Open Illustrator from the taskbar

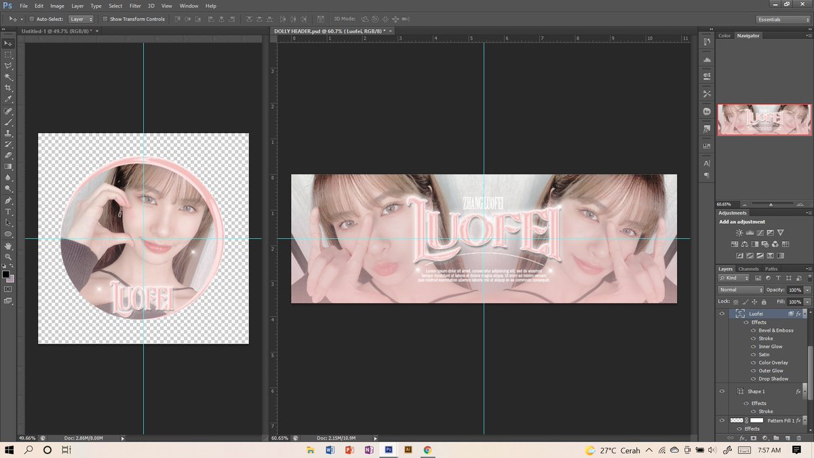coord(408,450)
